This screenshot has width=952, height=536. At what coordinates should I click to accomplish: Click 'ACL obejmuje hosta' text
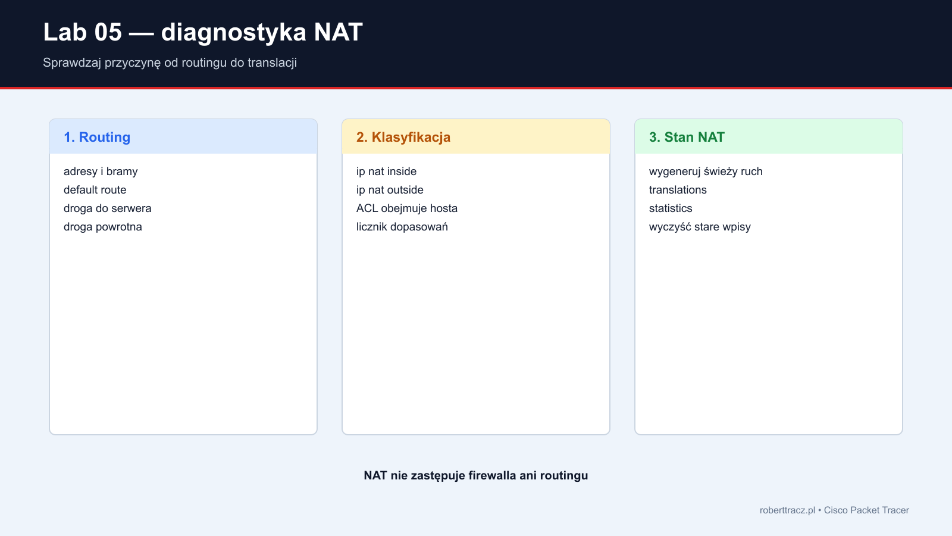click(407, 208)
